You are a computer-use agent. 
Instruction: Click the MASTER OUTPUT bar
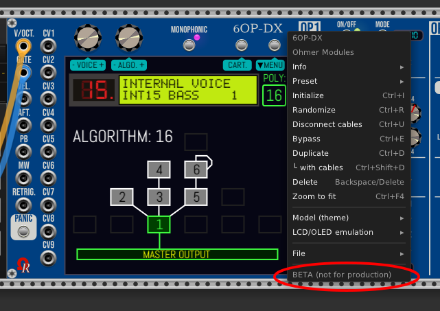tap(177, 254)
